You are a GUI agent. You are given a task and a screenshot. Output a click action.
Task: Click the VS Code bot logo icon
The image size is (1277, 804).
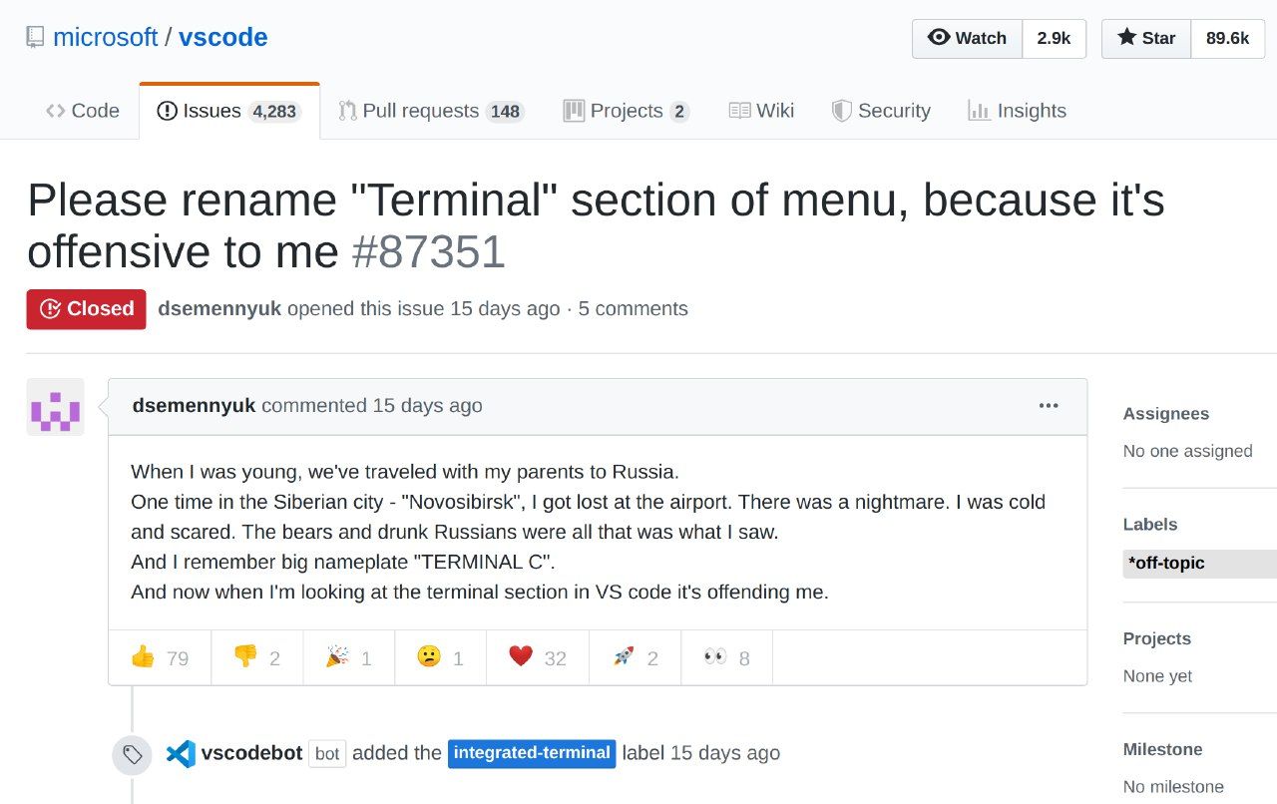(x=181, y=753)
